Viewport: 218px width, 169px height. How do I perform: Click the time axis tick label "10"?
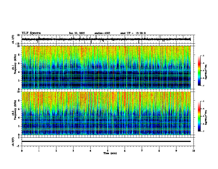(x=194, y=151)
